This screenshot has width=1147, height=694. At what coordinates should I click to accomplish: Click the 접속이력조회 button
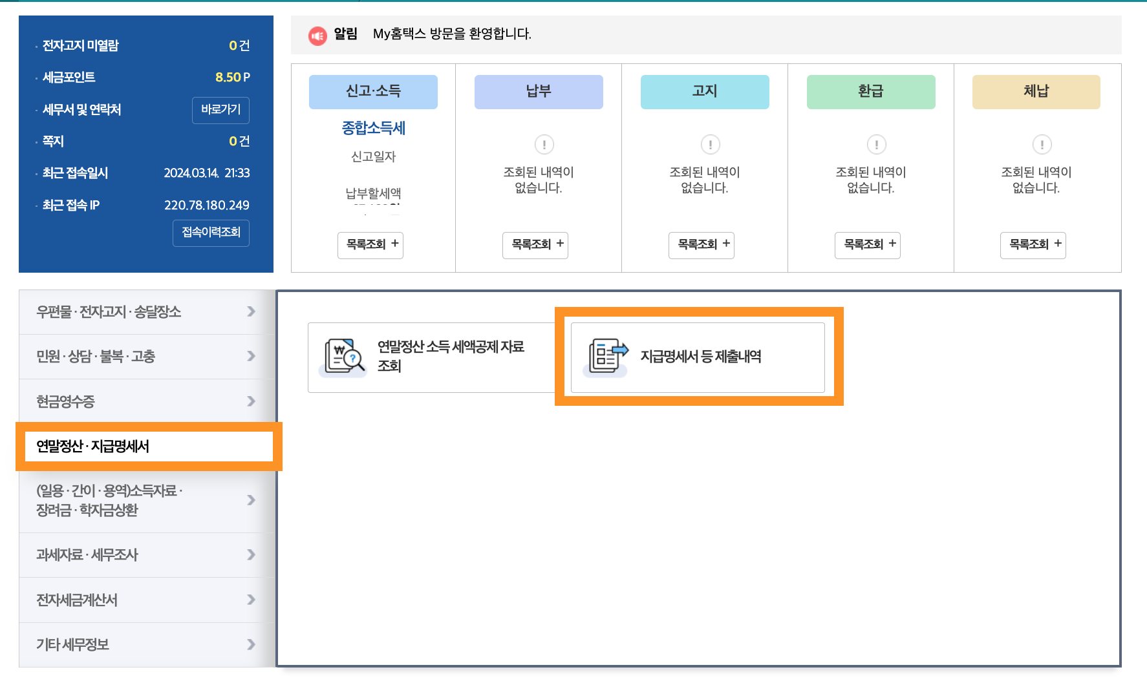pyautogui.click(x=211, y=233)
